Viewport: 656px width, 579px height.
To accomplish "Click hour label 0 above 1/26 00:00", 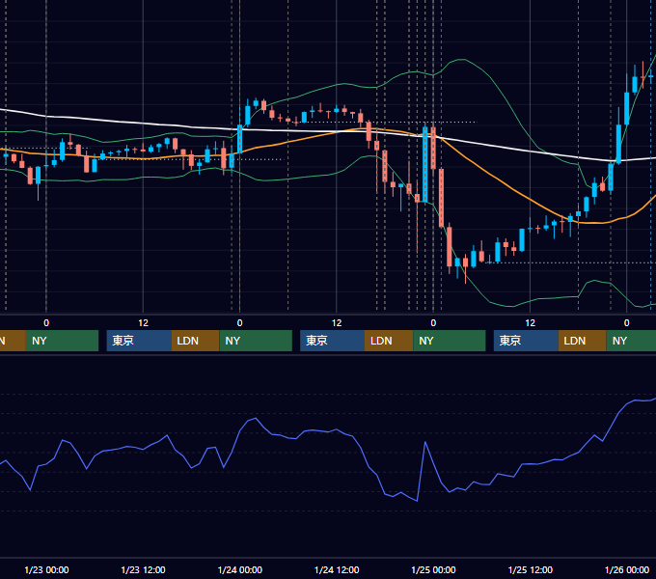I will click(x=627, y=323).
